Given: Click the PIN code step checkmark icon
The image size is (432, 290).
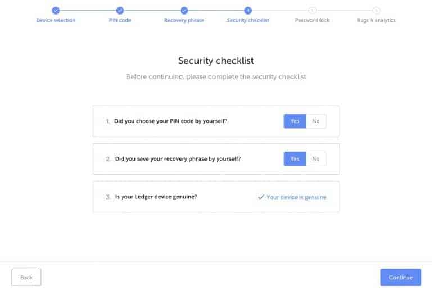Looking at the screenshot, I should pos(120,10).
